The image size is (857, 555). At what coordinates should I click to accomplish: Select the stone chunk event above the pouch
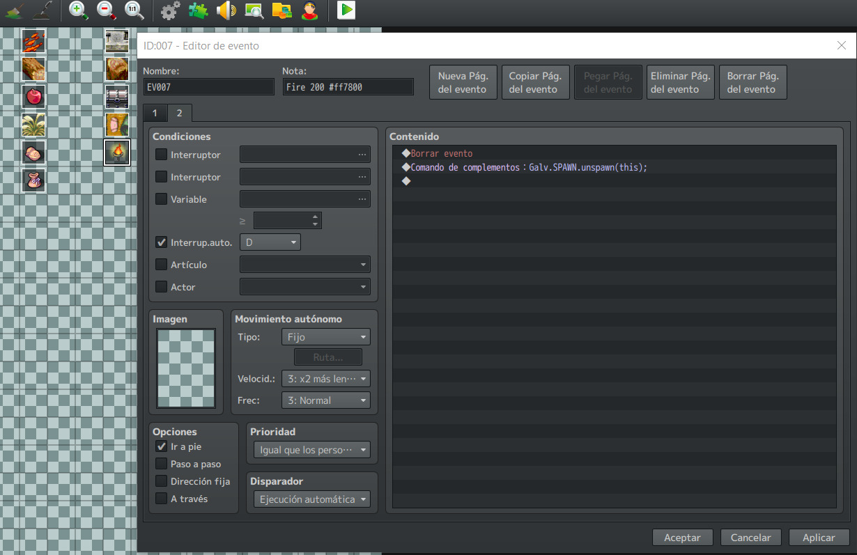click(x=33, y=153)
